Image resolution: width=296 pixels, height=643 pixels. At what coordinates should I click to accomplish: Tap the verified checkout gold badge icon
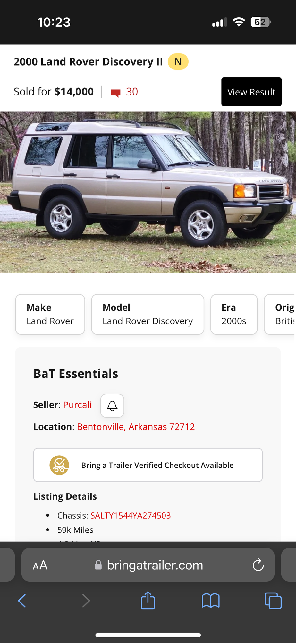click(59, 465)
